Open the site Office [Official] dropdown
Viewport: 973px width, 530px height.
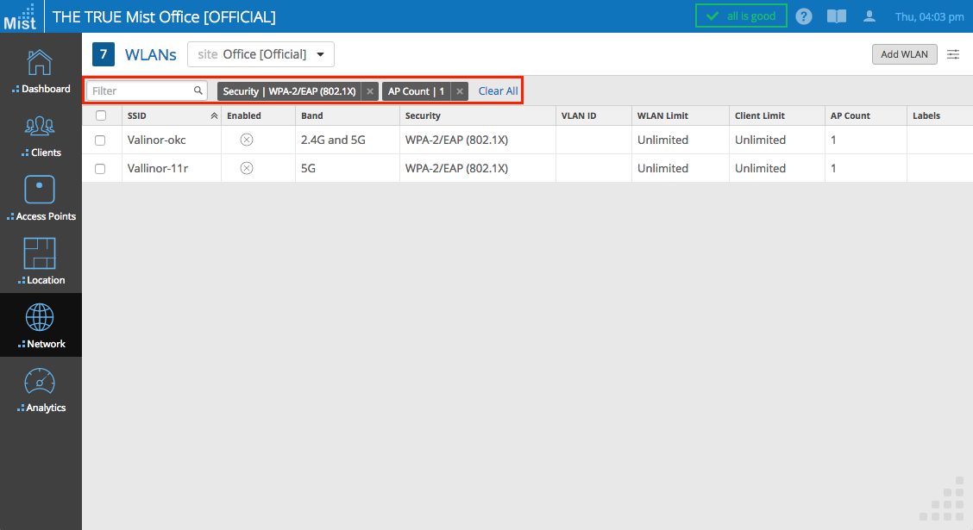(x=261, y=54)
